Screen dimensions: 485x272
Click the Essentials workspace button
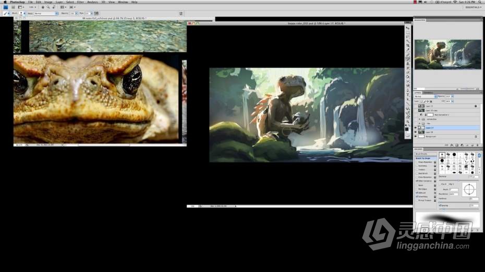[x=473, y=7]
